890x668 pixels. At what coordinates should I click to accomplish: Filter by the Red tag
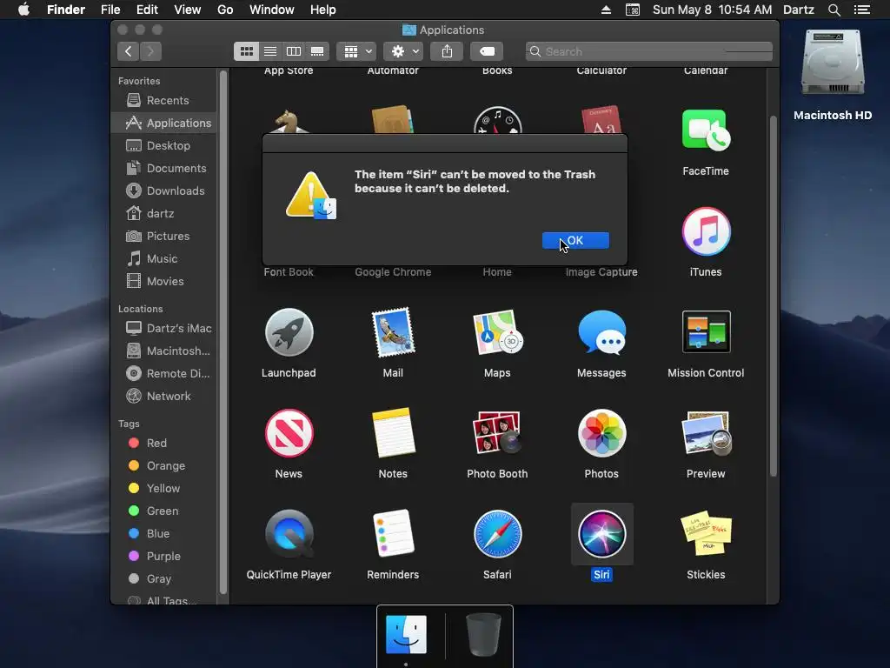[164, 443]
